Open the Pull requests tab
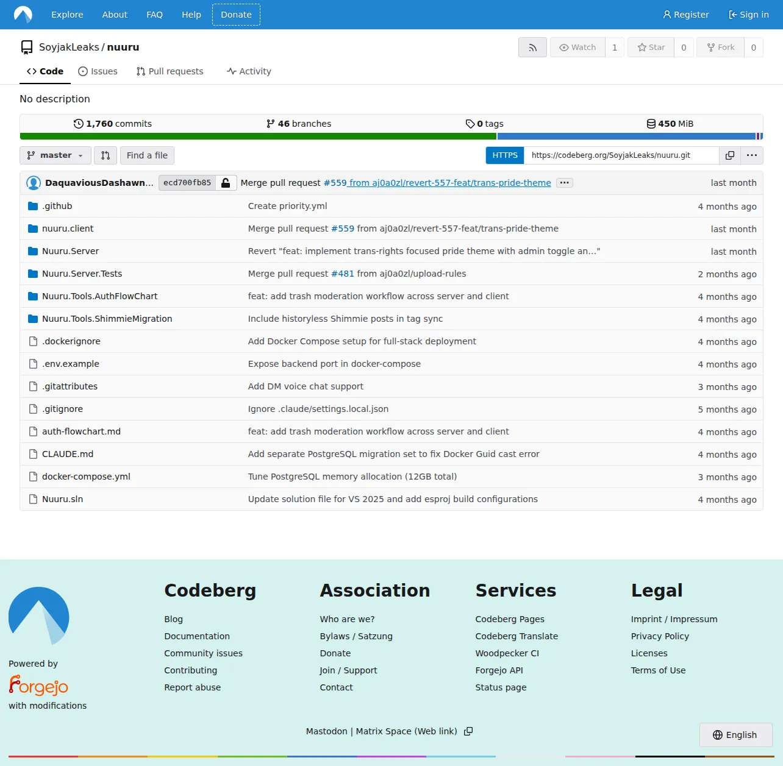The height and width of the screenshot is (766, 783). tap(170, 71)
